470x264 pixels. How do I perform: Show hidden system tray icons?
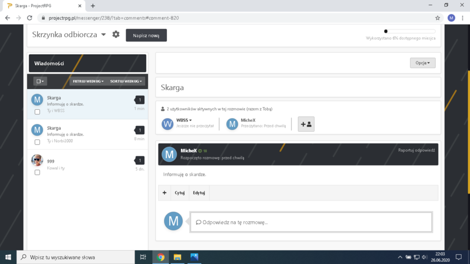(x=400, y=257)
